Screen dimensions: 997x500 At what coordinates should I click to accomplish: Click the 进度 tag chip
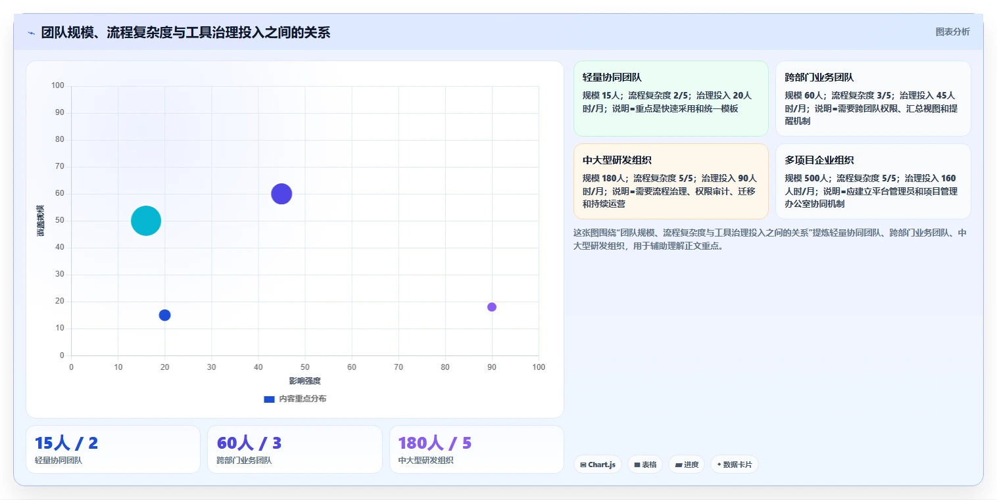pos(687,465)
